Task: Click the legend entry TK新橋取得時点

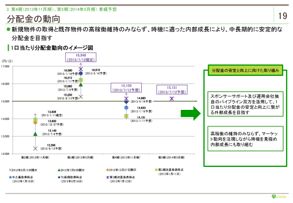Action: [70, 179]
